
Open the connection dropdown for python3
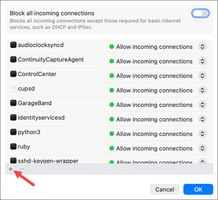(x=202, y=134)
